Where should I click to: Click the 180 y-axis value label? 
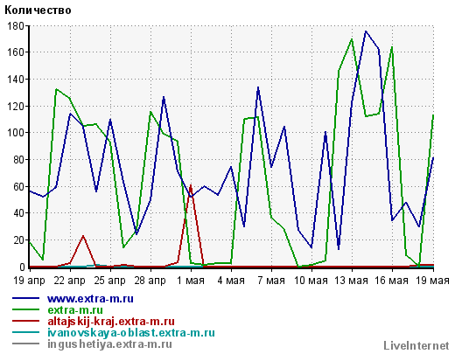[16, 26]
